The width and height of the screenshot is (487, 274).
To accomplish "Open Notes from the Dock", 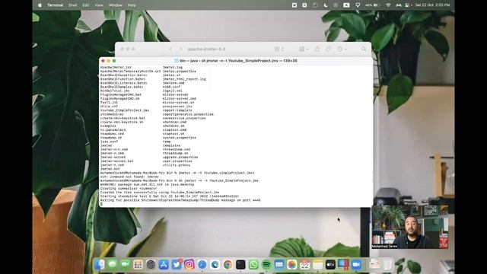I will 317,265.
